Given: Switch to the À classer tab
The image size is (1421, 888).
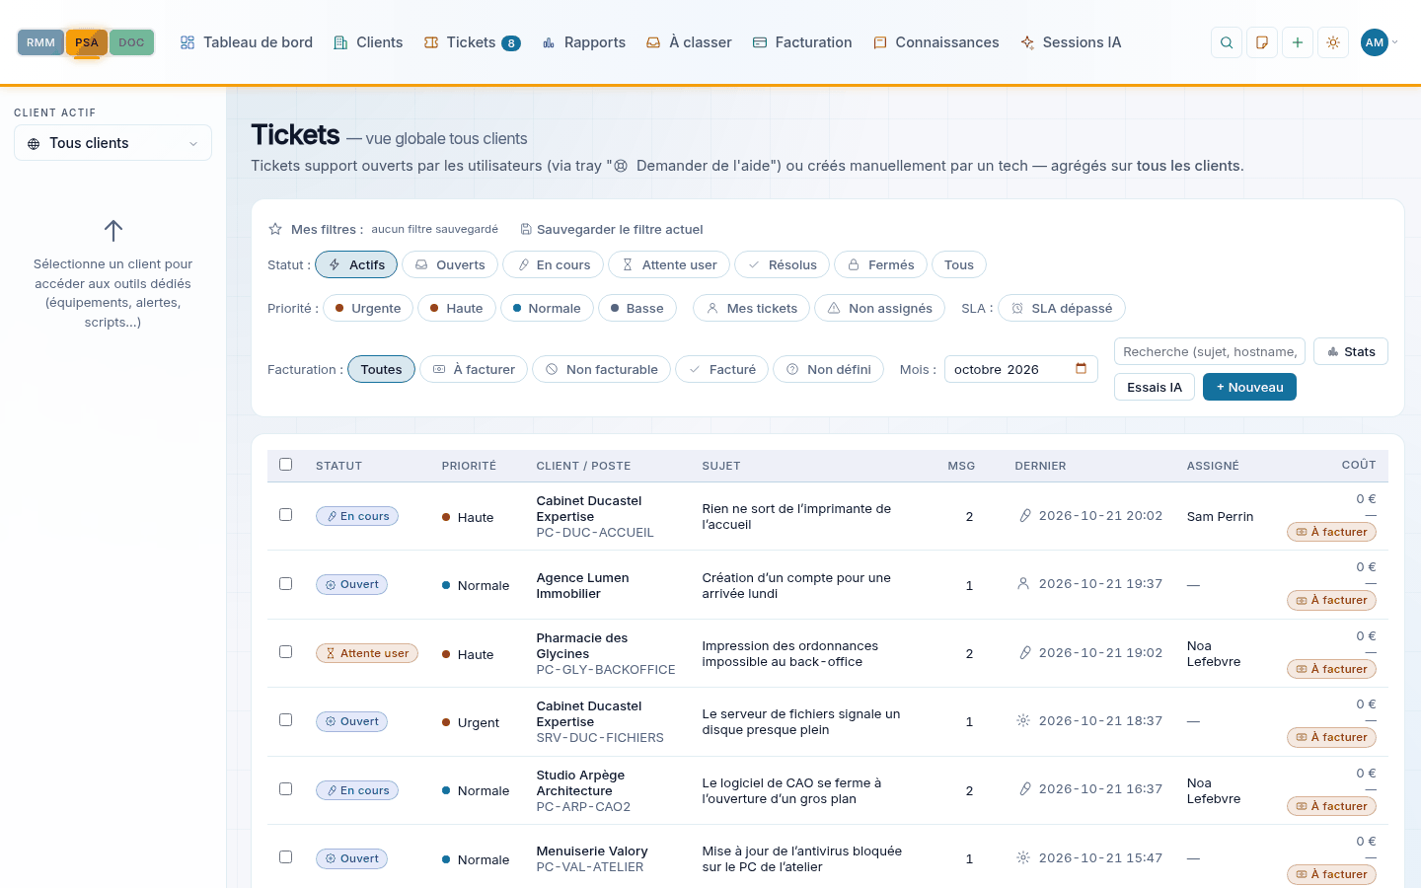Looking at the screenshot, I should point(689,42).
